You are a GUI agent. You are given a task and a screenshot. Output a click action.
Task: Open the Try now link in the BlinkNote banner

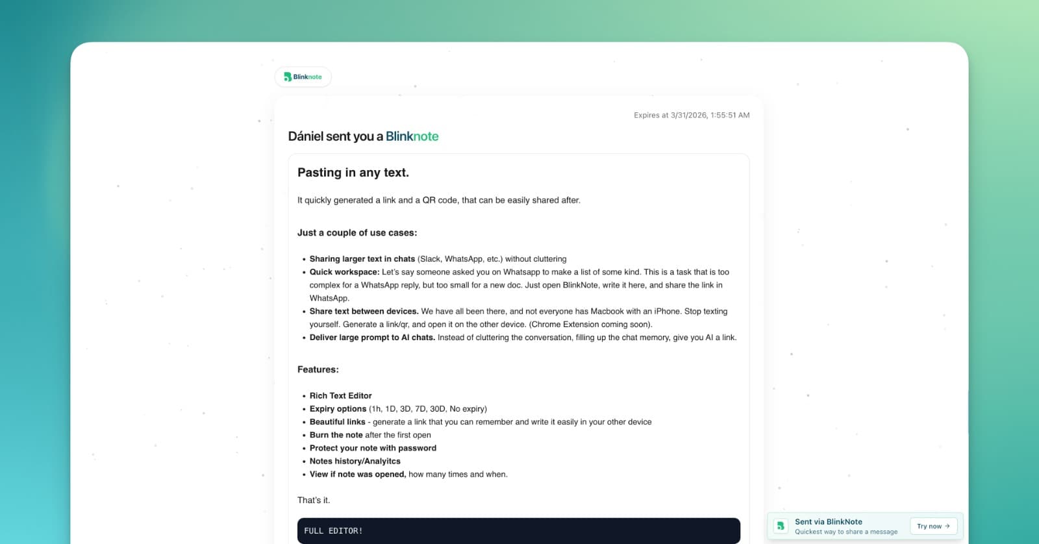click(933, 526)
